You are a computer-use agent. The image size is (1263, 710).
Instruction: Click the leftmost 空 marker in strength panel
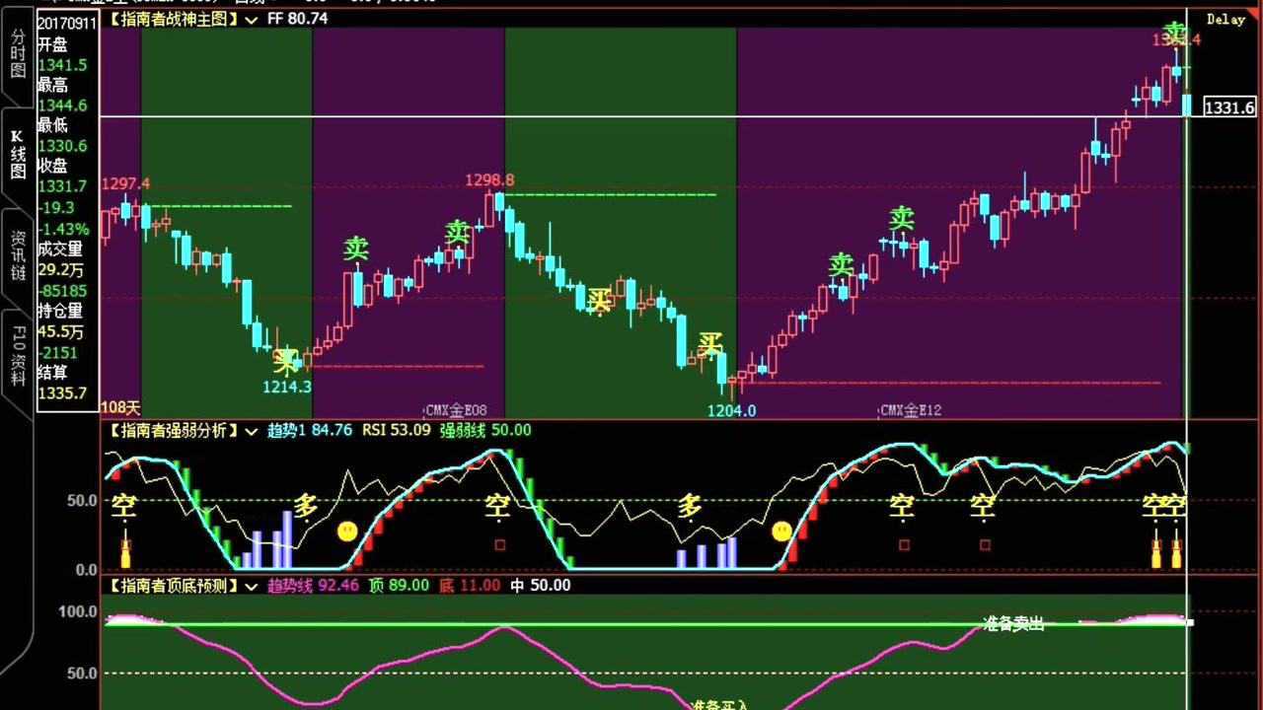[x=123, y=507]
